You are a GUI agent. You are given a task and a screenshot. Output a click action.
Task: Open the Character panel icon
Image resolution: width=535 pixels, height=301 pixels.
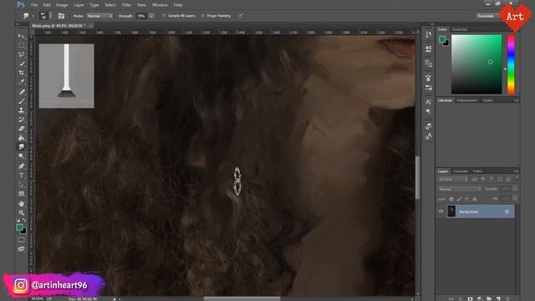(428, 102)
